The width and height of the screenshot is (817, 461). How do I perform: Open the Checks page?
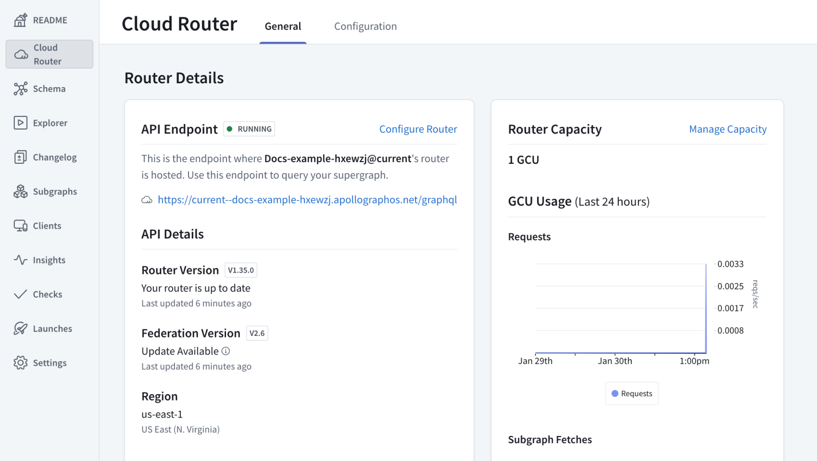(x=47, y=294)
